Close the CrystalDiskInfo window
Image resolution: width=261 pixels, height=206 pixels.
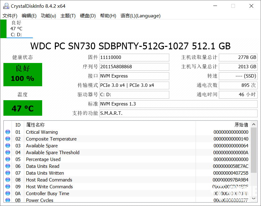[251, 6]
